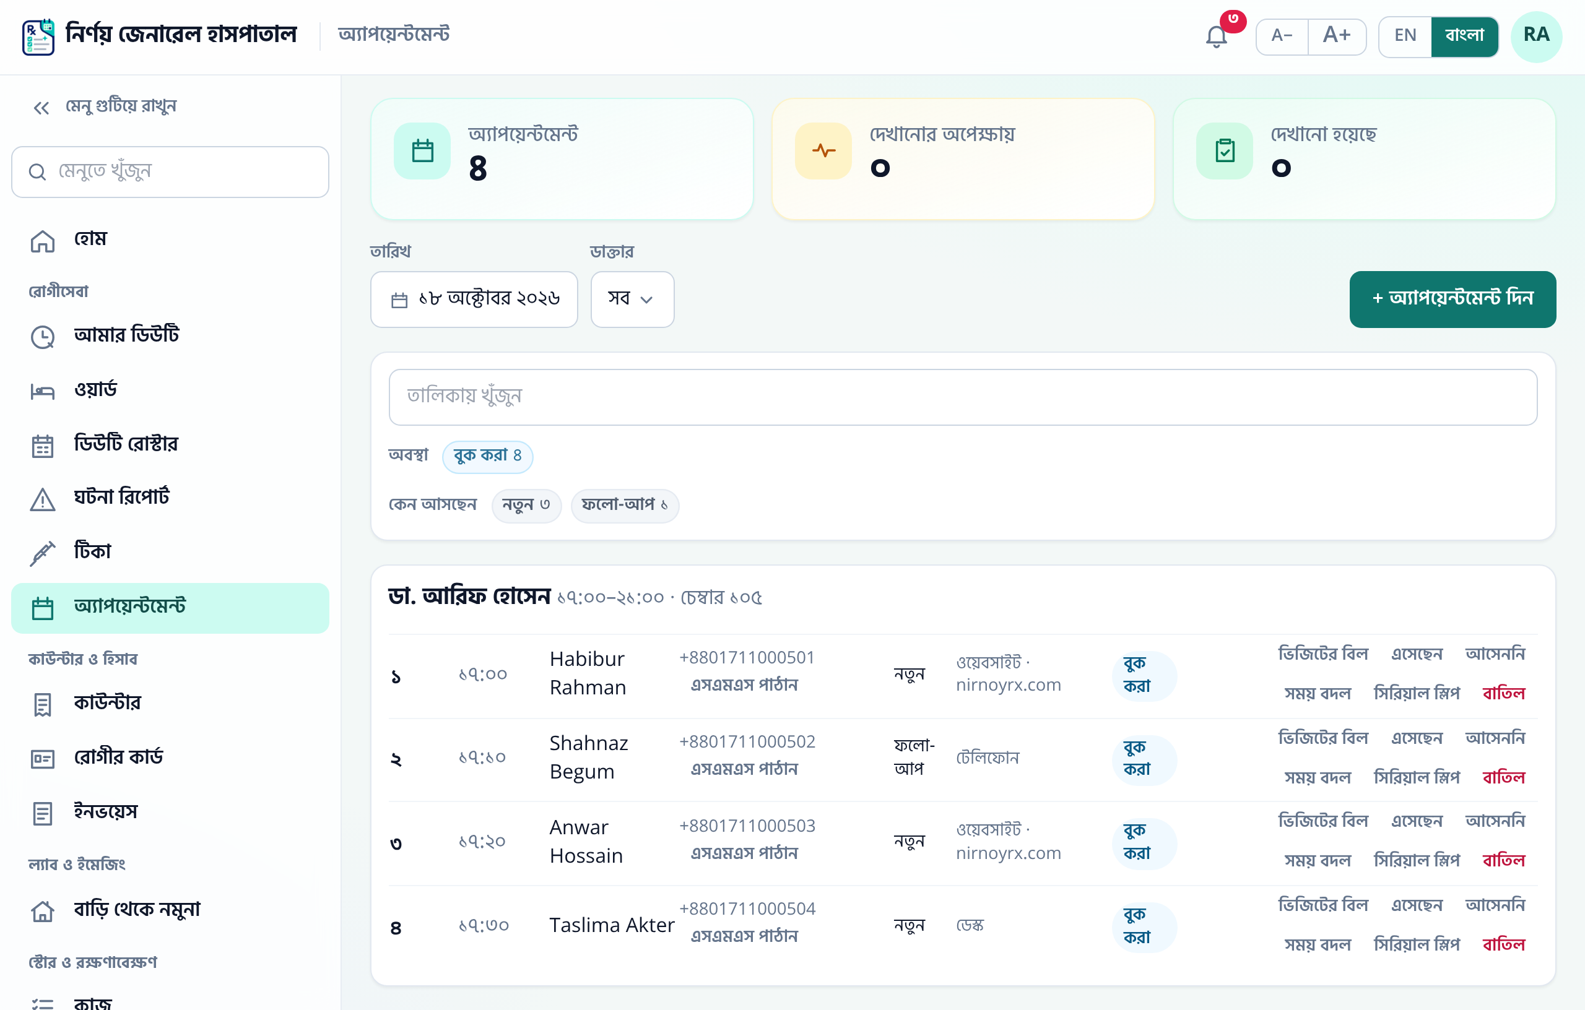Switch language to EN

pos(1405,35)
